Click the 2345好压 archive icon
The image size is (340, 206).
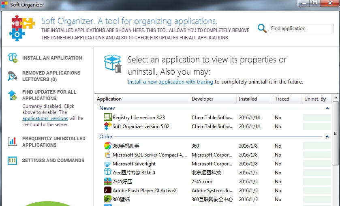[107, 182]
